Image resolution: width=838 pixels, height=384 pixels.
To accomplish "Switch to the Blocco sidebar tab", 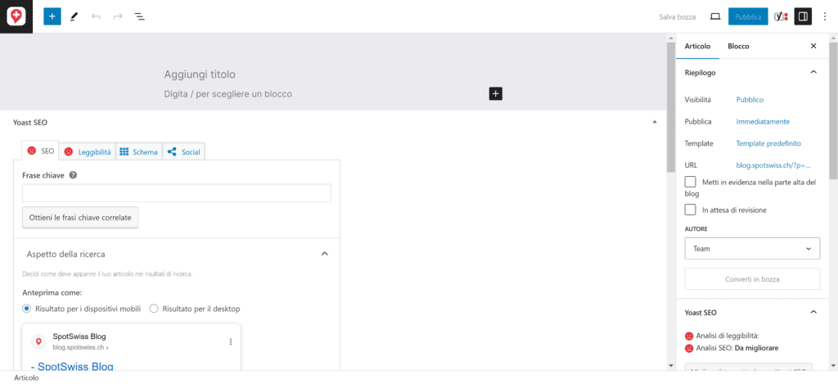I will point(738,46).
